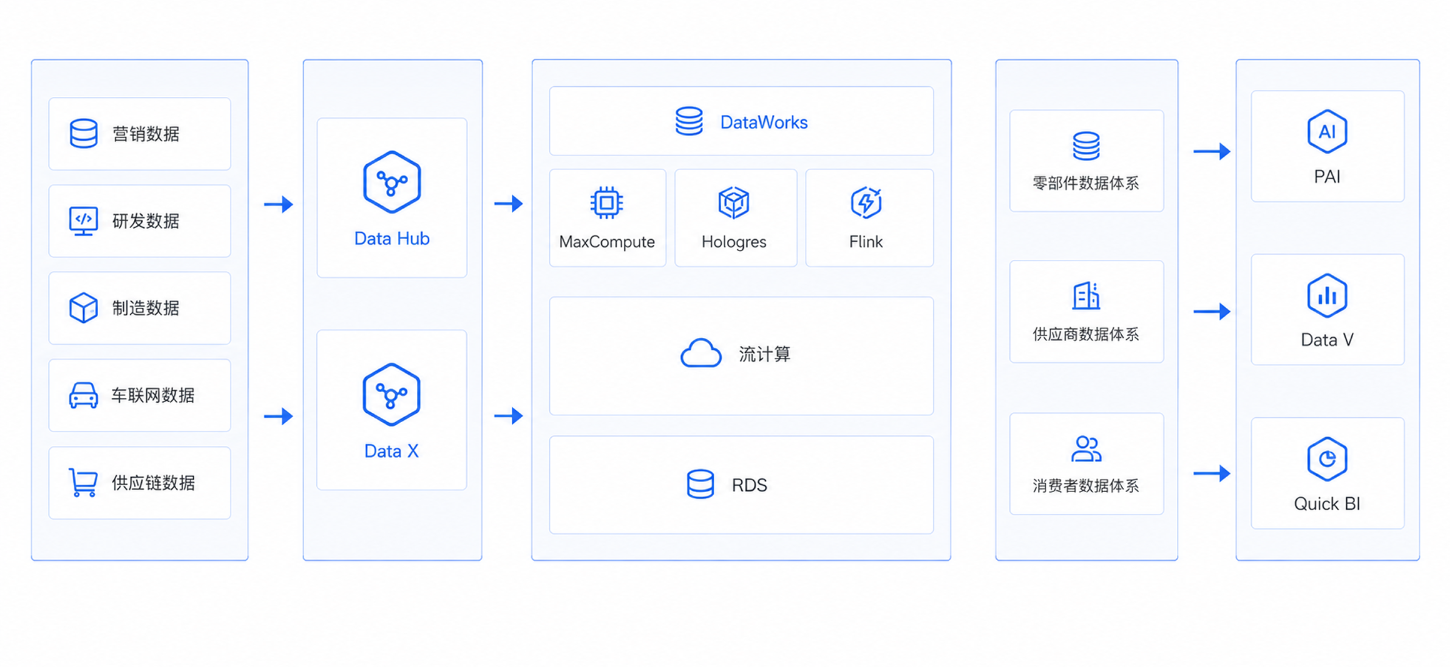This screenshot has width=1450, height=667.
Task: Click the arrow pointing to PAI
Action: (x=1212, y=151)
